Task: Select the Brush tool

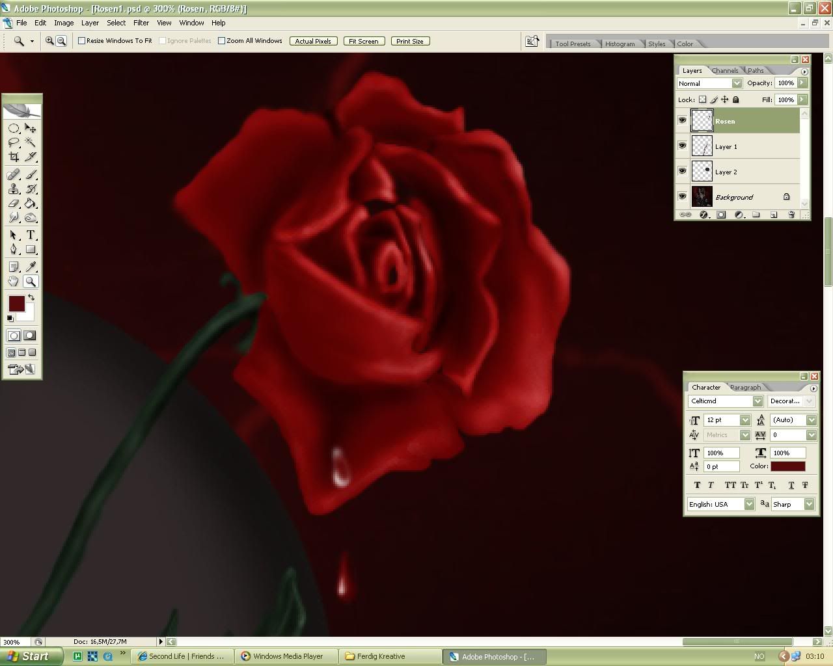Action: (31, 175)
